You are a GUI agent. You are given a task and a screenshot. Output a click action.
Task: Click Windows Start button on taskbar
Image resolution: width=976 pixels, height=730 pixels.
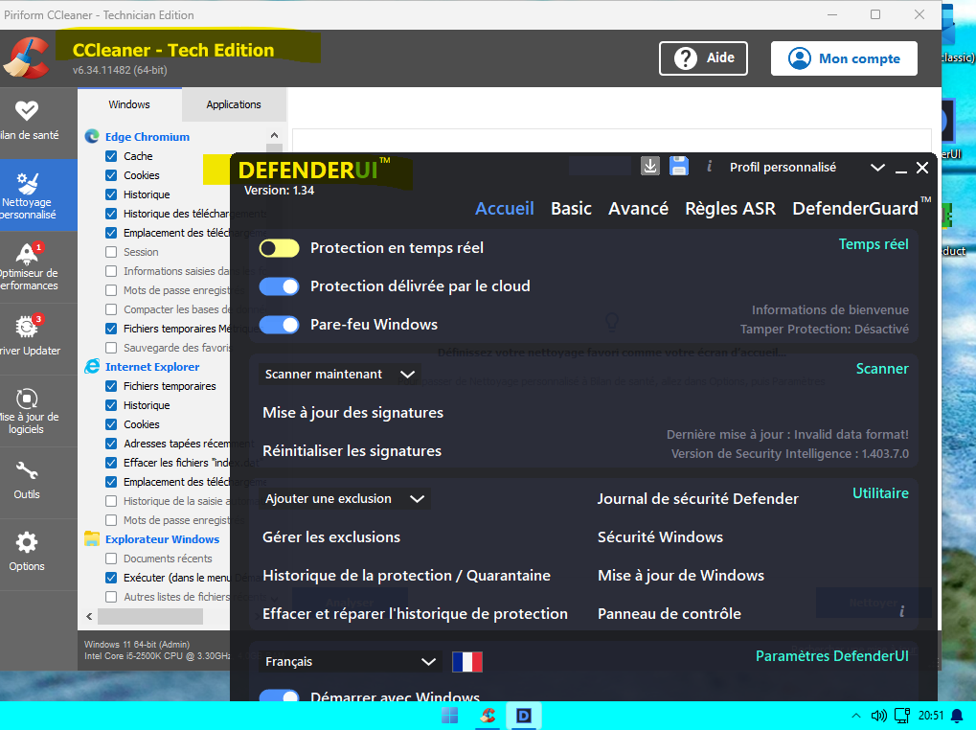click(x=449, y=716)
